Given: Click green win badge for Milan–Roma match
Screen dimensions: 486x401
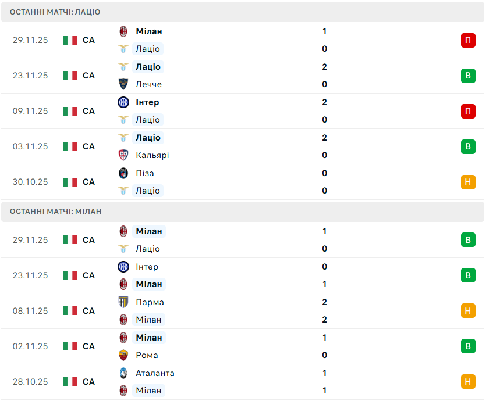Looking at the screenshot, I should [468, 346].
